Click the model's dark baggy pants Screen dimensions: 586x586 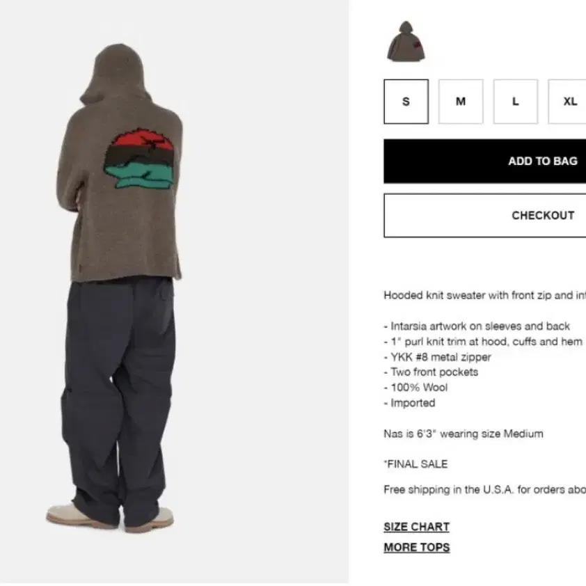[119, 400]
